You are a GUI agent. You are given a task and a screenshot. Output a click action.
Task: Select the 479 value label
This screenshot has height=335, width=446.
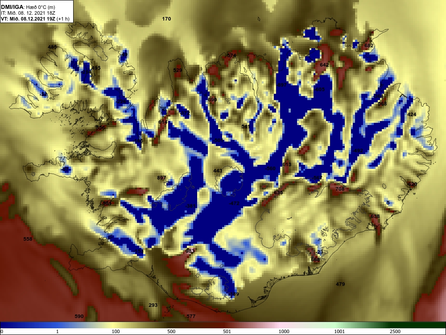pyautogui.click(x=340, y=284)
